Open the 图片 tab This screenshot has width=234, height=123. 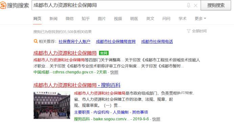click(102, 19)
